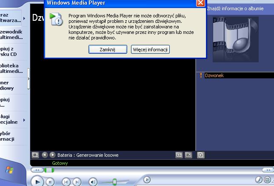Viewport: 274px width, 186px height.
Task: Collapse the taskbar with side handle arrow
Action: (x=29, y=79)
